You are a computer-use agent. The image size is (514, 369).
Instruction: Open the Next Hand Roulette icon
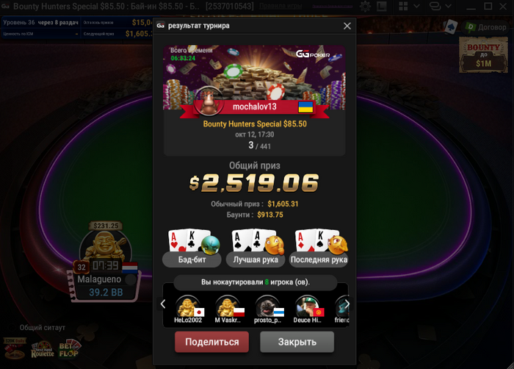43,350
